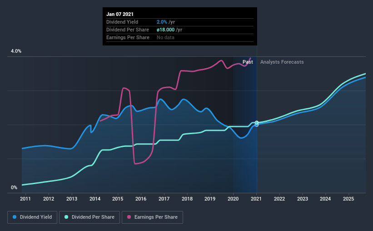The width and height of the screenshot is (373, 231).
Task: Click the 2020 x-axis label
Action: 233,199
